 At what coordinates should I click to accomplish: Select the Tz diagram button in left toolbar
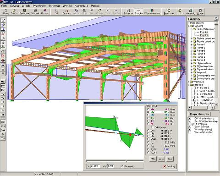click(3, 98)
